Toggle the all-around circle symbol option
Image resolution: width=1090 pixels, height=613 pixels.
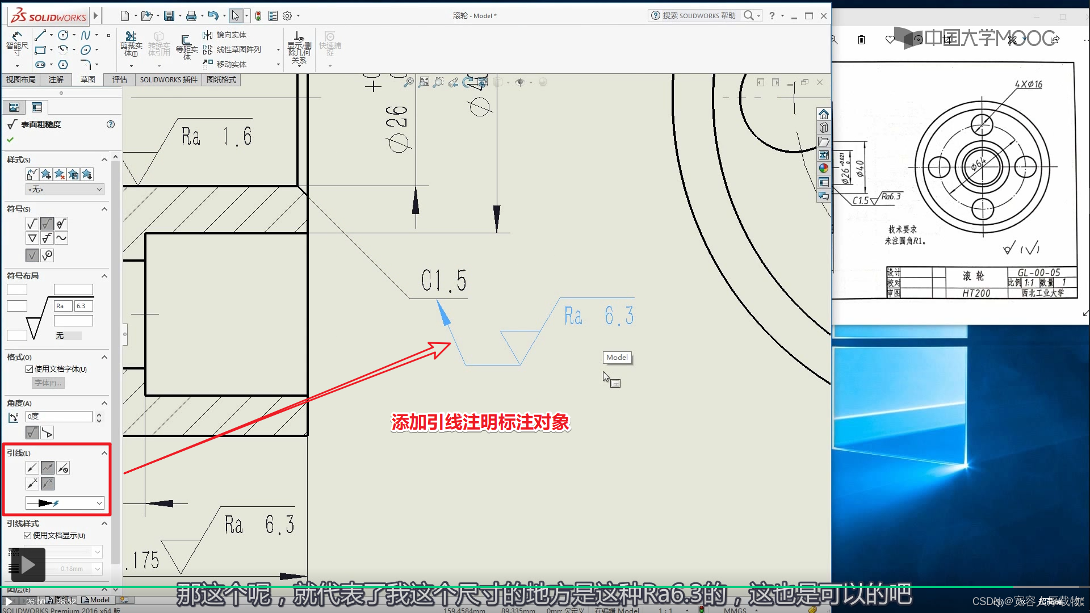coord(47,255)
